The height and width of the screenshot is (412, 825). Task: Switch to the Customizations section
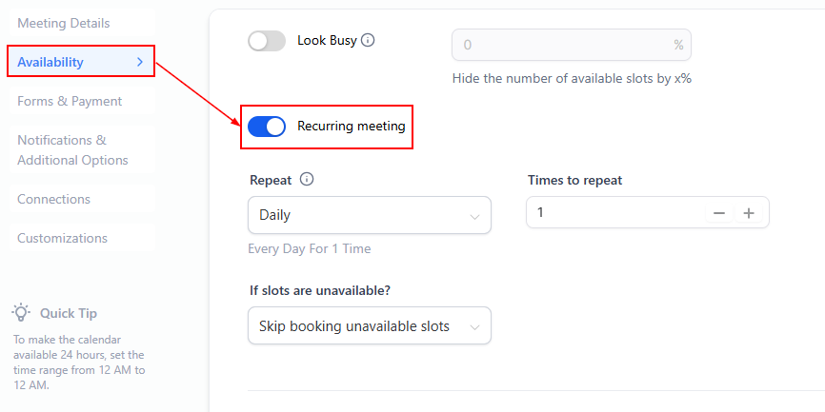[62, 238]
